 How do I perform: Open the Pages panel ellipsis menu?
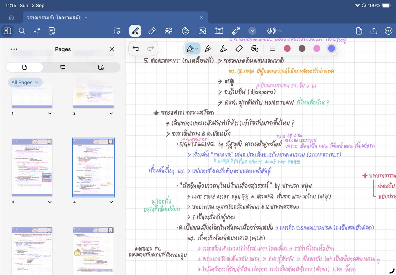pos(14,49)
